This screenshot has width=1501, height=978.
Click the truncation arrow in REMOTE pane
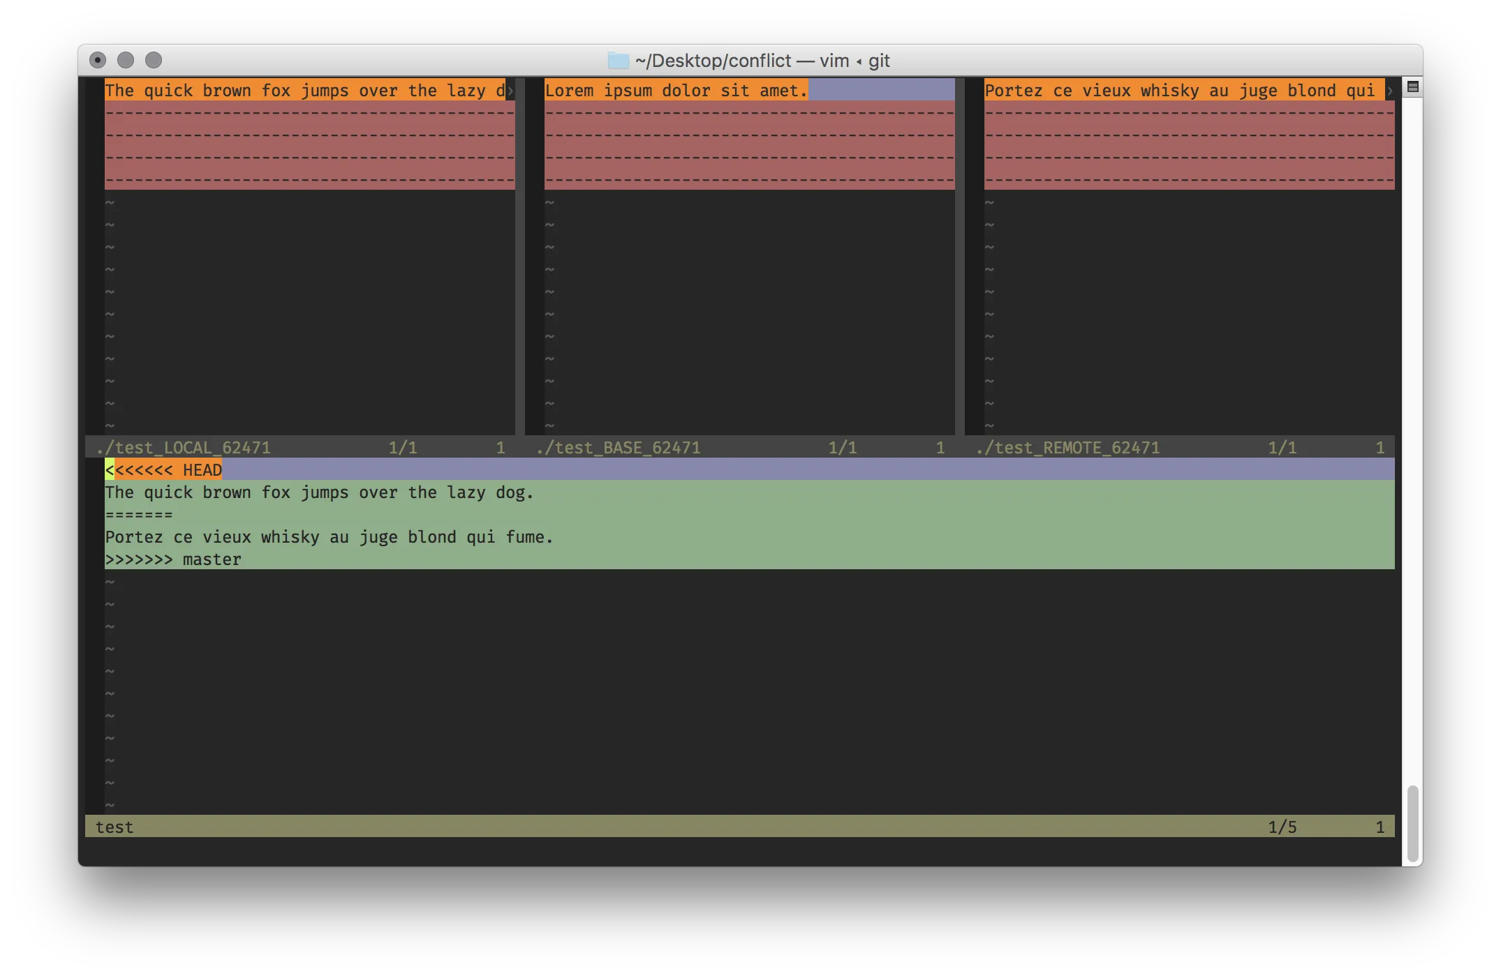(x=1389, y=91)
